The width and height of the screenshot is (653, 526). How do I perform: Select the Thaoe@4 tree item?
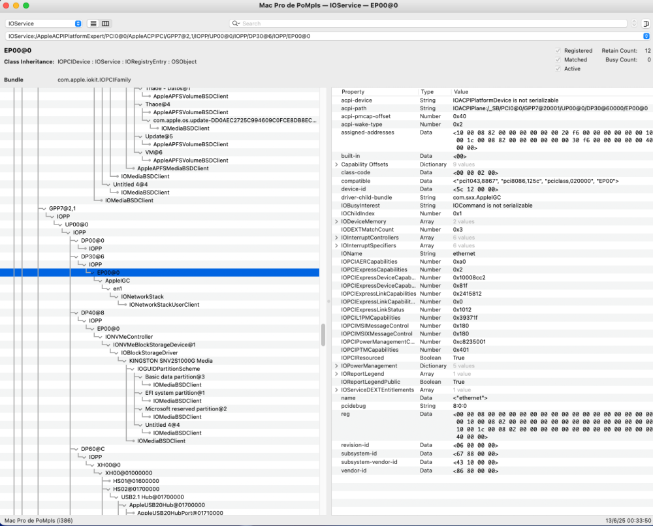pos(157,104)
